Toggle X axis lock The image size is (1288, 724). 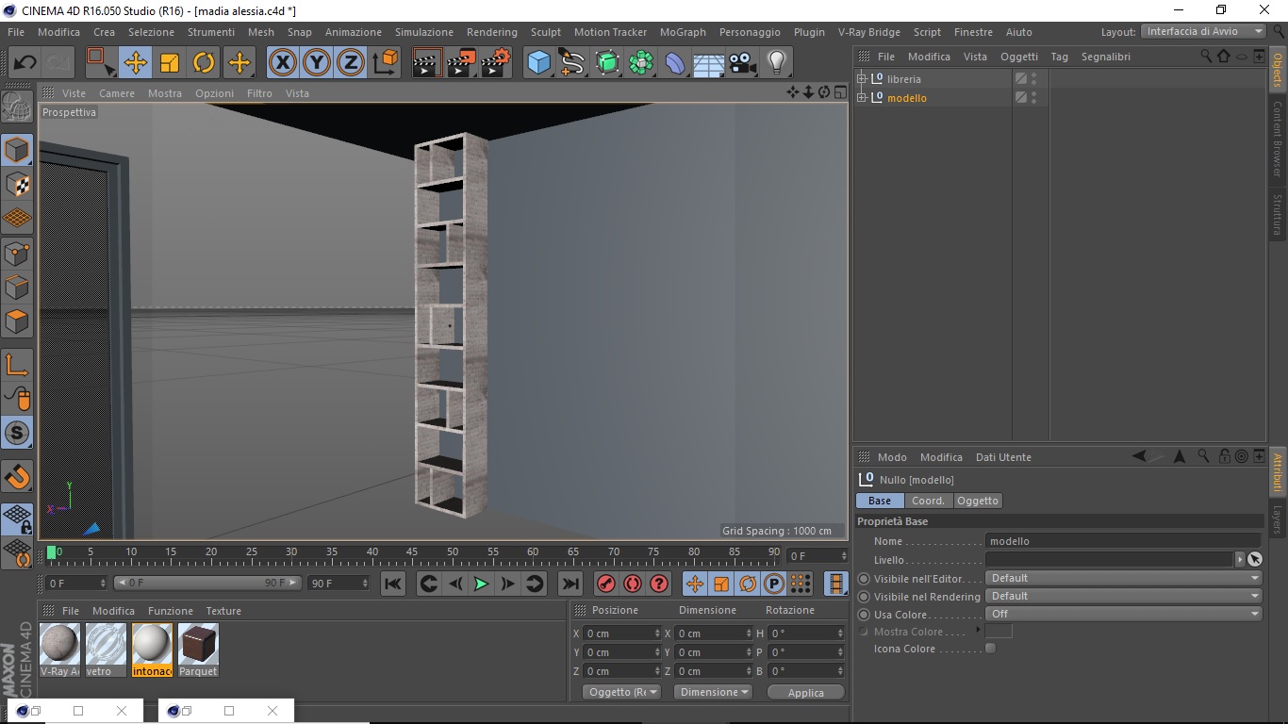[282, 63]
